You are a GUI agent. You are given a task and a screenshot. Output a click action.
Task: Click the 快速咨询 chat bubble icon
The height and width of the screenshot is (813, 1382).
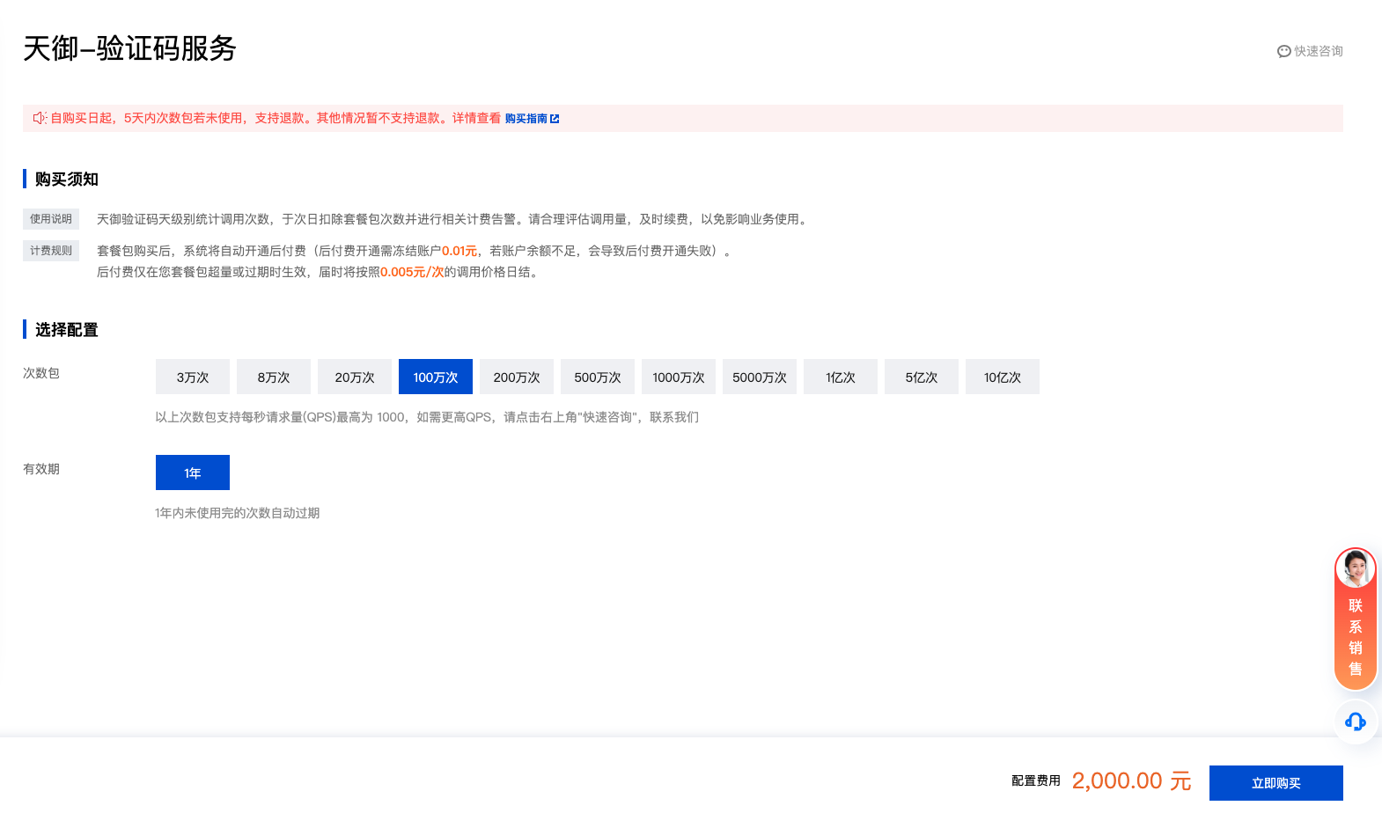pyautogui.click(x=1283, y=52)
